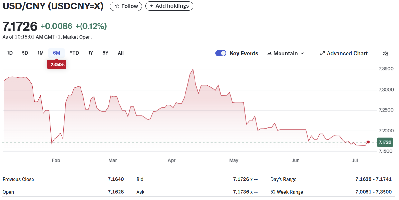Click the 7.1726 headline price
The width and height of the screenshot is (399, 200).
coord(20,26)
